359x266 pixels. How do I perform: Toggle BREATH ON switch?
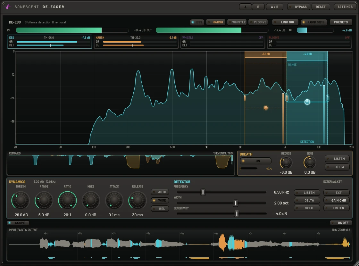tap(255, 161)
